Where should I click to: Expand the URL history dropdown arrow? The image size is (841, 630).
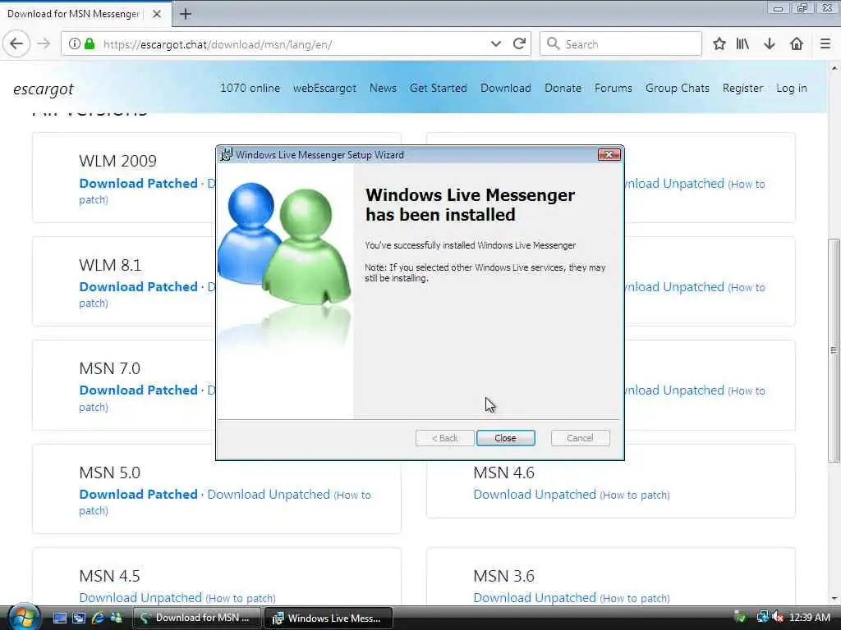(x=495, y=44)
